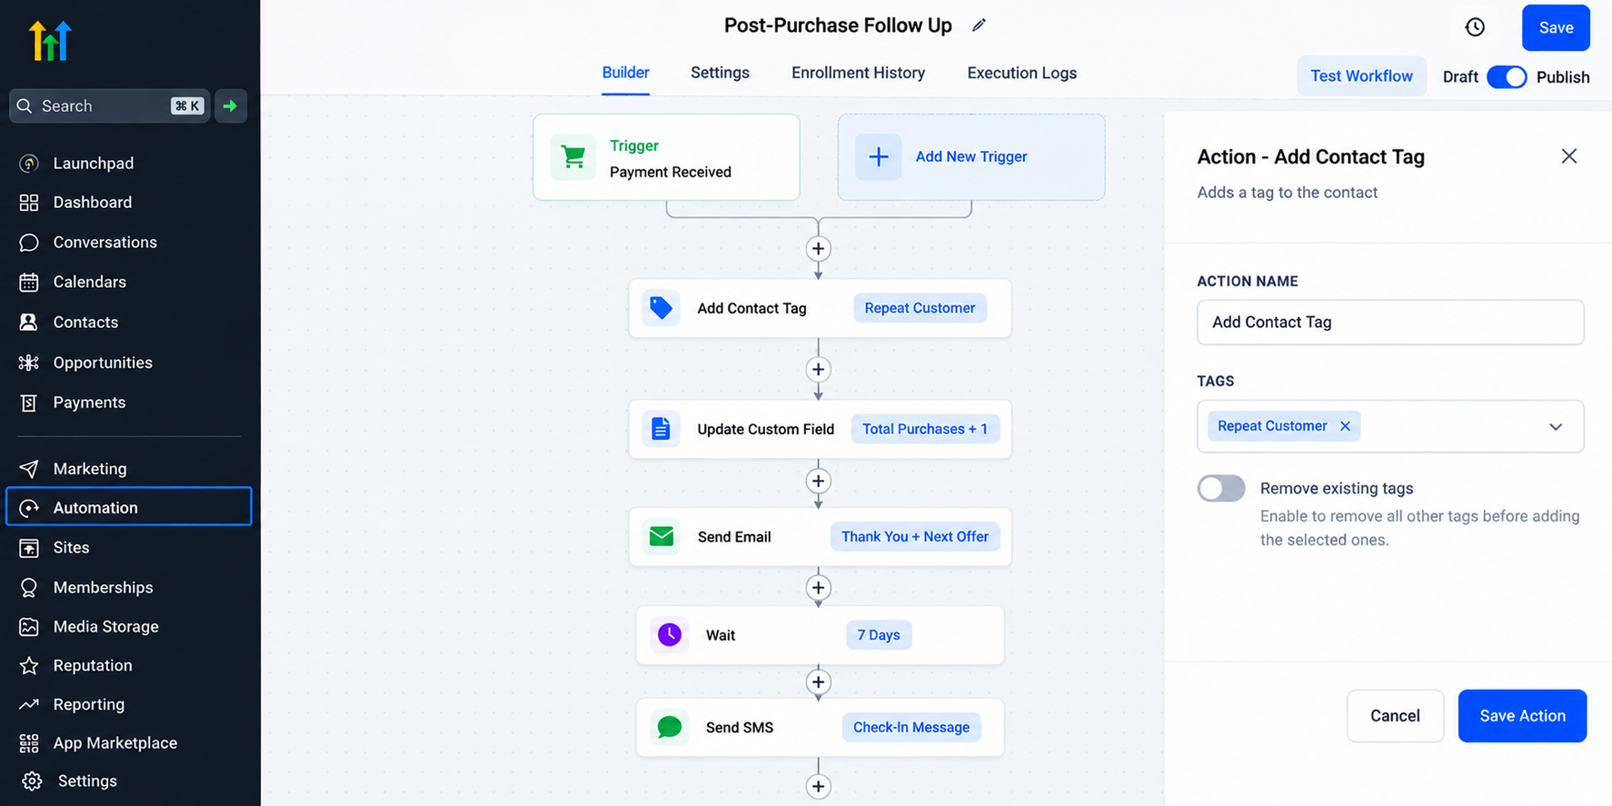Image resolution: width=1612 pixels, height=806 pixels.
Task: Open the version history clock icon
Action: 1475,27
